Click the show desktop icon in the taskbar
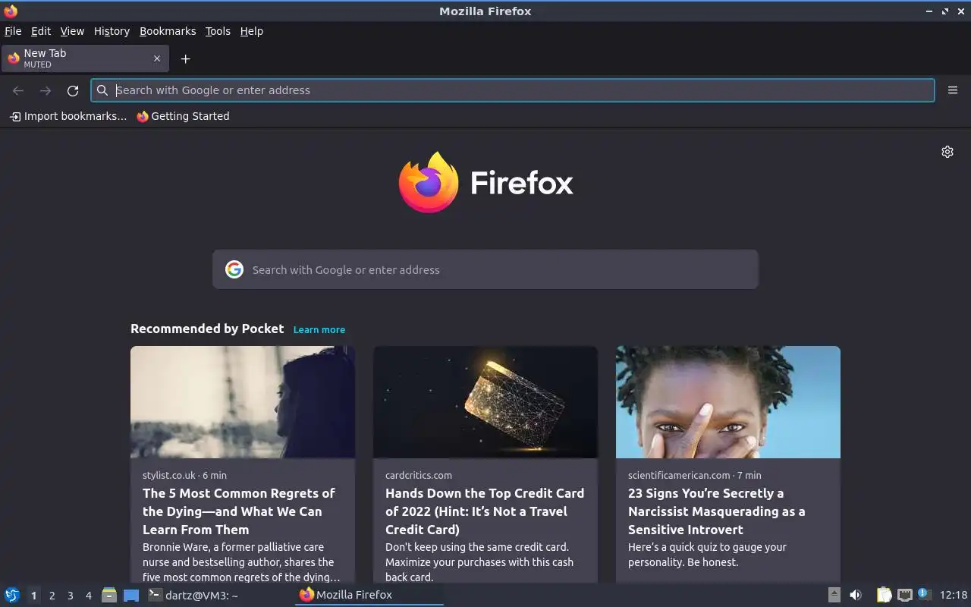The image size is (971, 607). coord(131,595)
